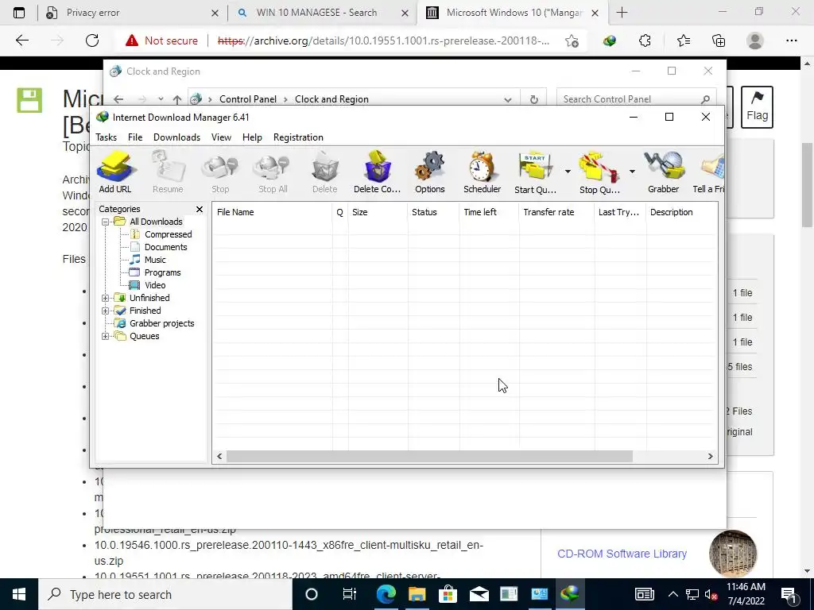Click the Stop All toolbar icon
The height and width of the screenshot is (610, 814).
click(x=273, y=172)
